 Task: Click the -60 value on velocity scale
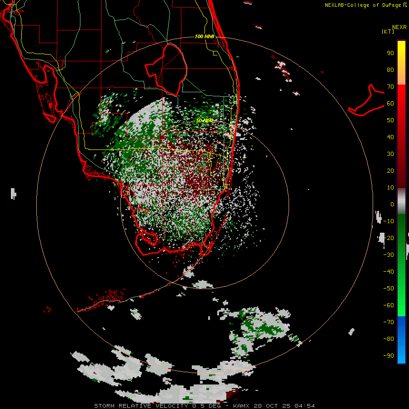pos(389,305)
